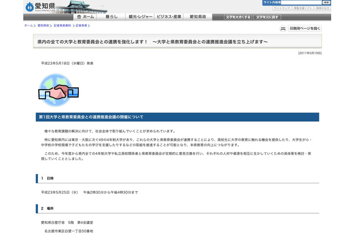Click the text 平成23年5月18日（水曜日）発表
355x236 pixels.
(67, 63)
